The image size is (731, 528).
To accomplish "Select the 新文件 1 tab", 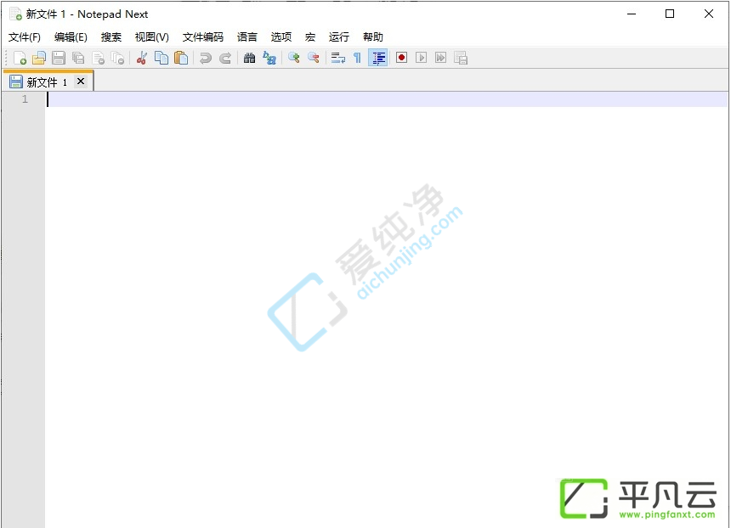I will pyautogui.click(x=48, y=82).
